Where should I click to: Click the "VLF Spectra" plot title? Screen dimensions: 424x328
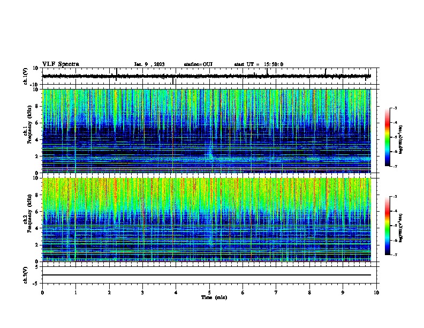60,64
